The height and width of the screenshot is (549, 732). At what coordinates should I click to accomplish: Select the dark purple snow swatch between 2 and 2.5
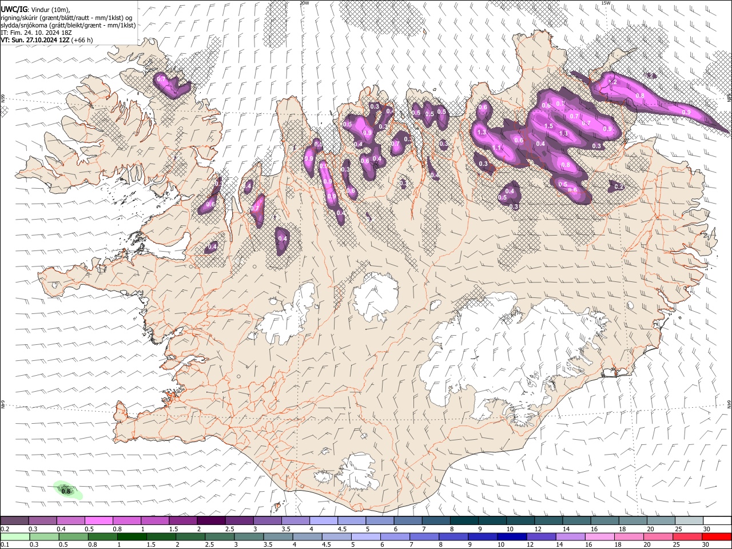tap(212, 520)
